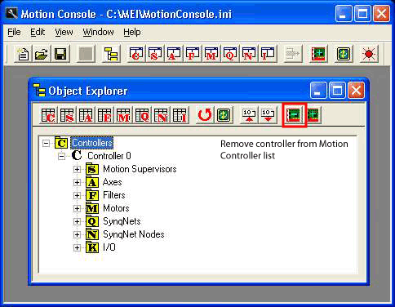Open Motor summary window (M) from main toolbar
The width and height of the screenshot is (395, 307).
(211, 54)
